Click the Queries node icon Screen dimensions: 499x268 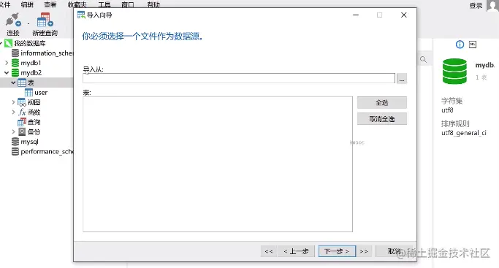(22, 122)
